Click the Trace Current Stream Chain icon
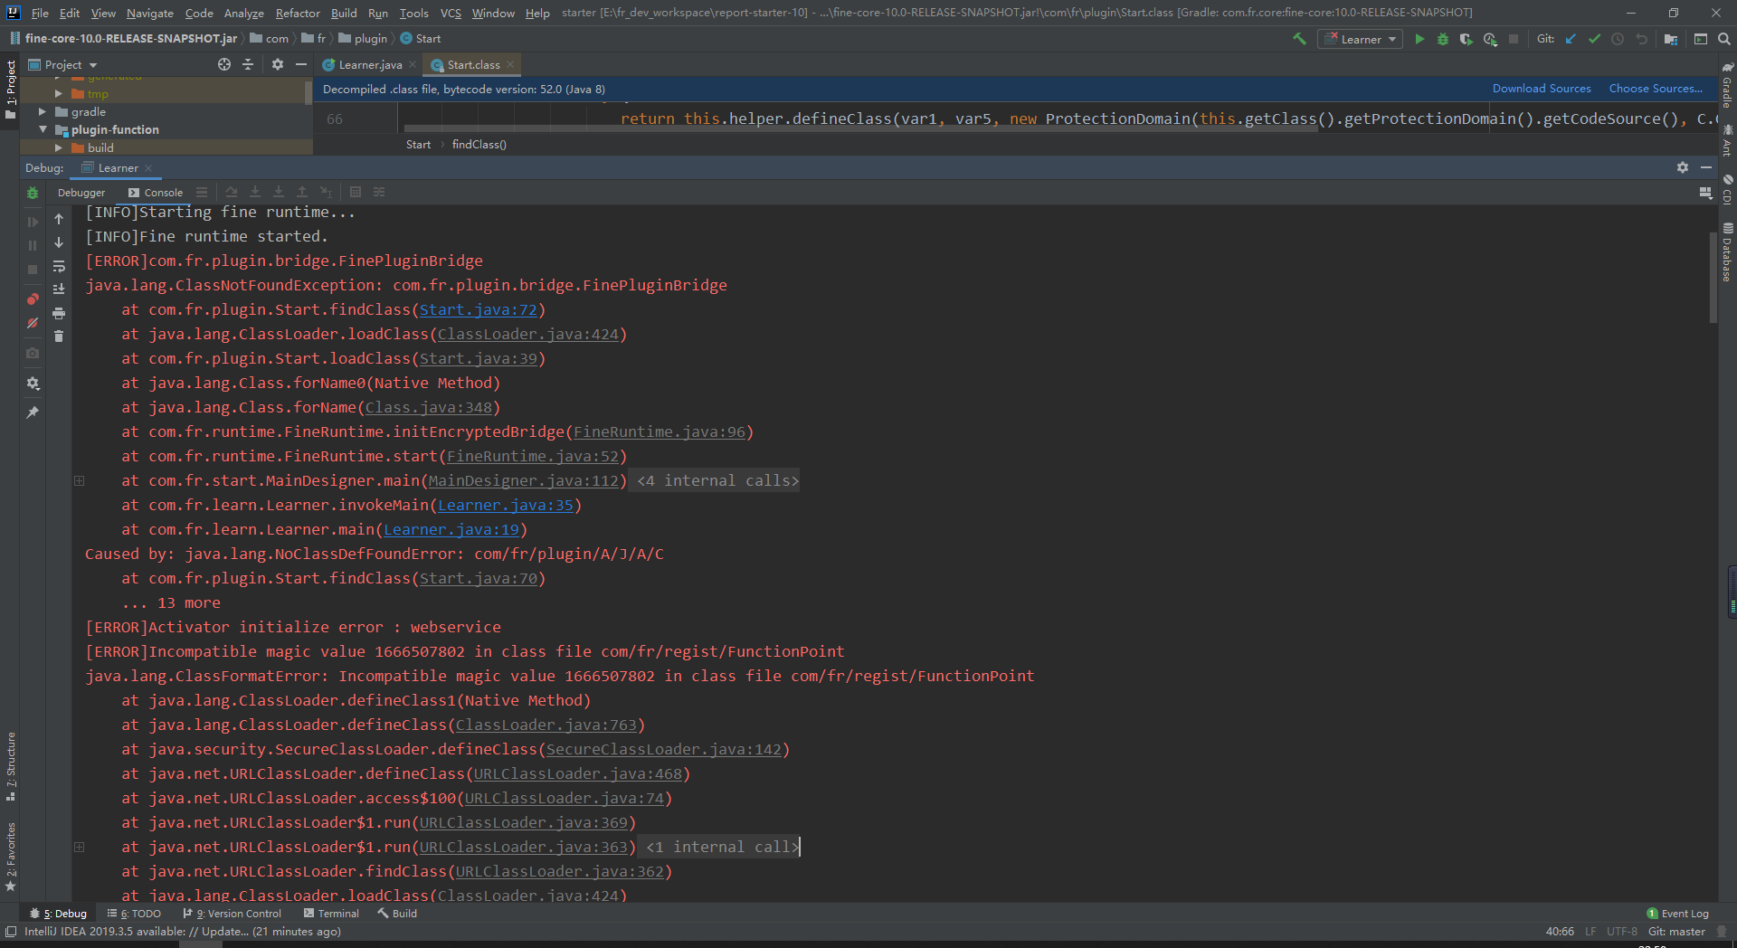The height and width of the screenshot is (948, 1737). [379, 192]
